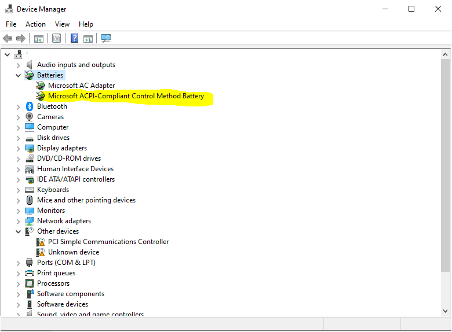Expand the Display adapters category
The height and width of the screenshot is (332, 452).
[18, 149]
